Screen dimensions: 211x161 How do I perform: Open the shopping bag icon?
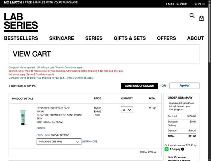click(x=201, y=18)
